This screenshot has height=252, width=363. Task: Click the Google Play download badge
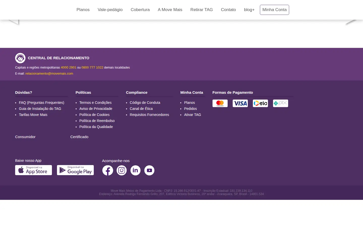75,170
